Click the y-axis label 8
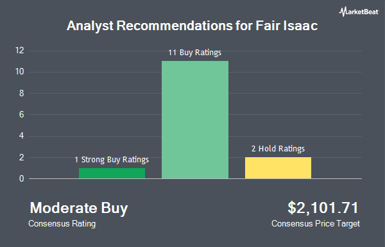 click(22, 93)
